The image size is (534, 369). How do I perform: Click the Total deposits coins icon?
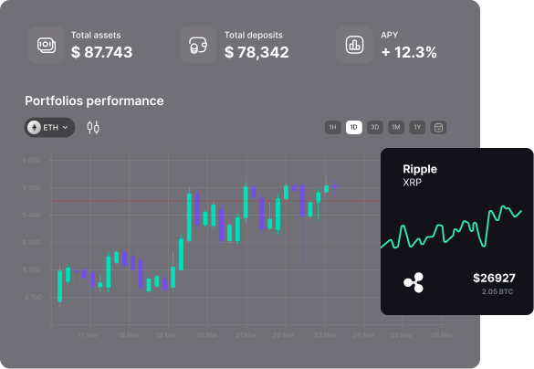[x=198, y=45]
